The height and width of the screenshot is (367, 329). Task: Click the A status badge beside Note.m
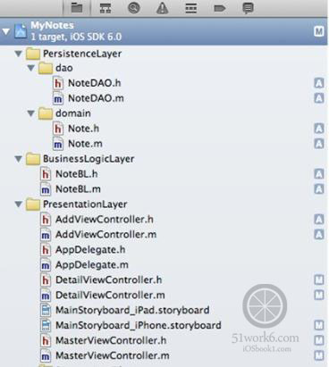(319, 144)
